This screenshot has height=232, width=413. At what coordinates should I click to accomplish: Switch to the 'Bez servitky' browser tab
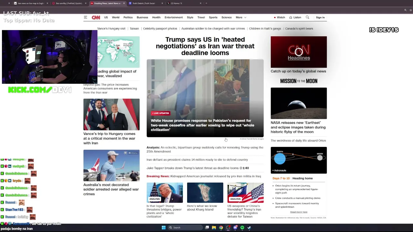coord(69,3)
